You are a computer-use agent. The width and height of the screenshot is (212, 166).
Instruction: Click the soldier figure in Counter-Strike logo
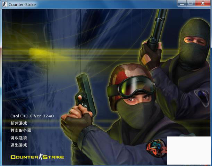(x=40, y=157)
